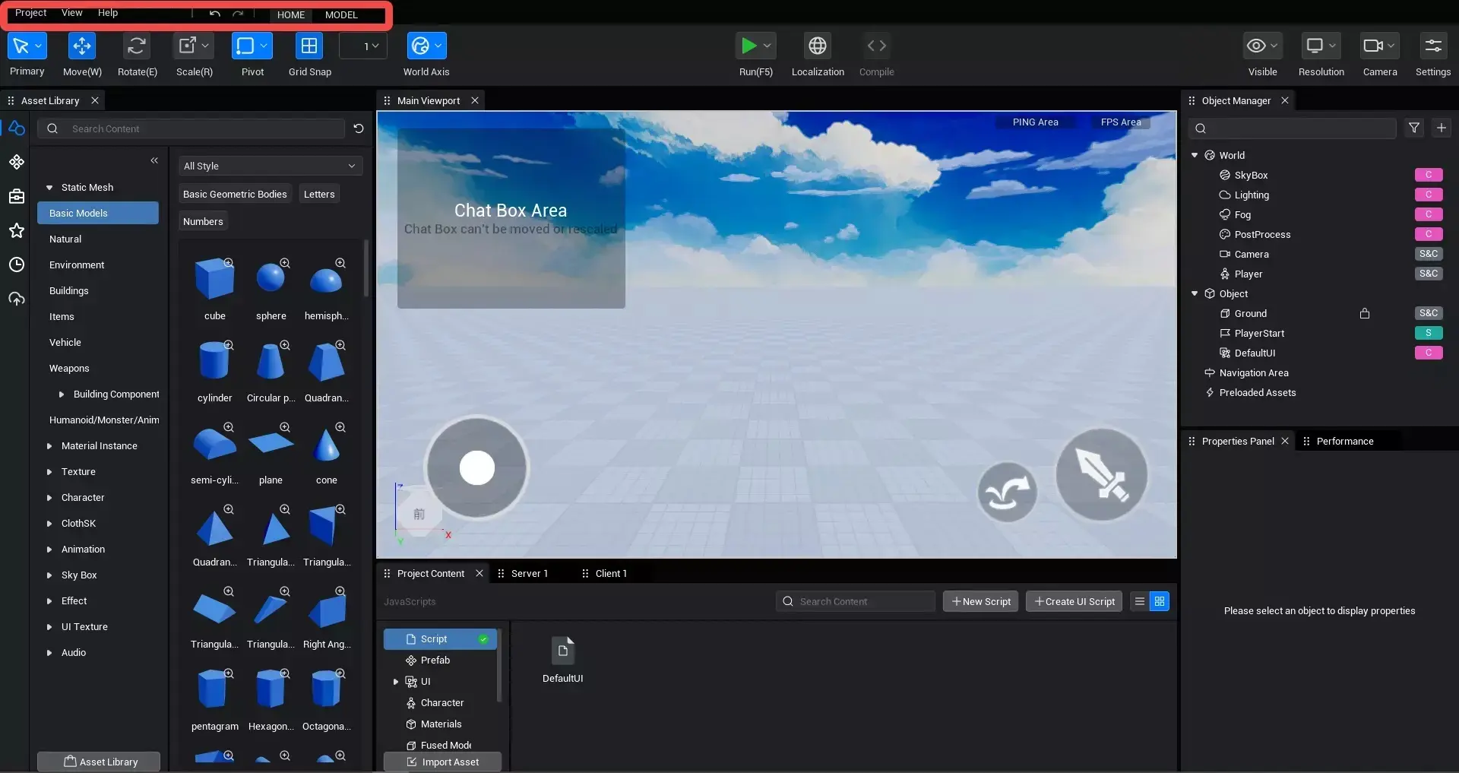Click the Camera toolbar icon

pyautogui.click(x=1373, y=46)
